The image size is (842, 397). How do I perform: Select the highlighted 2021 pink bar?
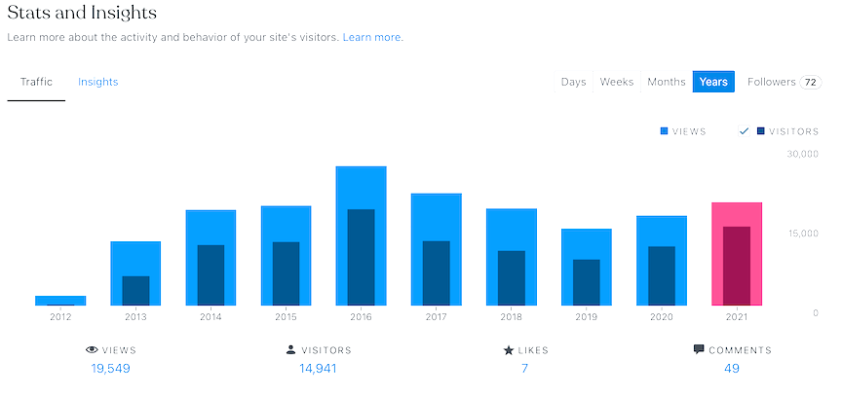(737, 255)
